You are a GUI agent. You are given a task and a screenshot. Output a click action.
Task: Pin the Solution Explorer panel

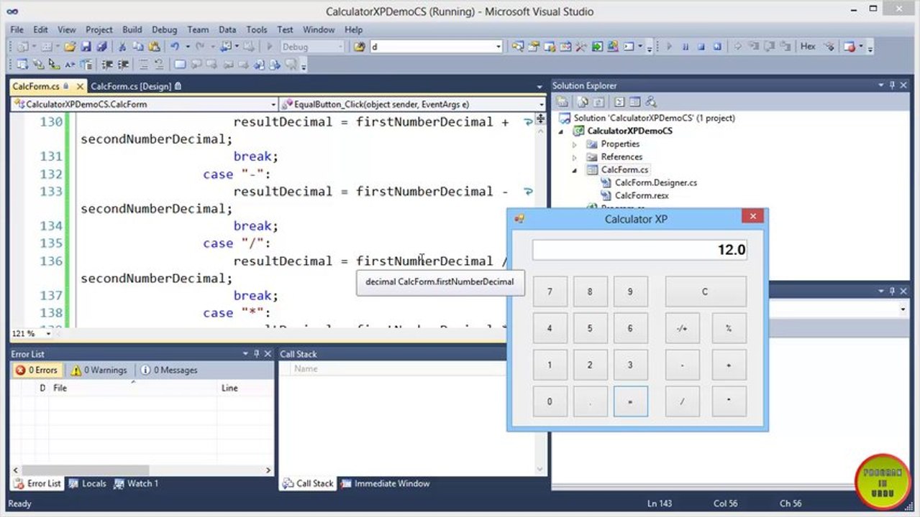893,85
